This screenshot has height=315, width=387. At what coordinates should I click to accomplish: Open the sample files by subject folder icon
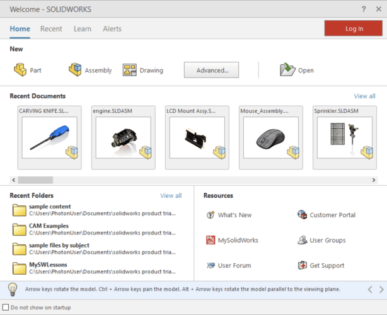click(20, 249)
